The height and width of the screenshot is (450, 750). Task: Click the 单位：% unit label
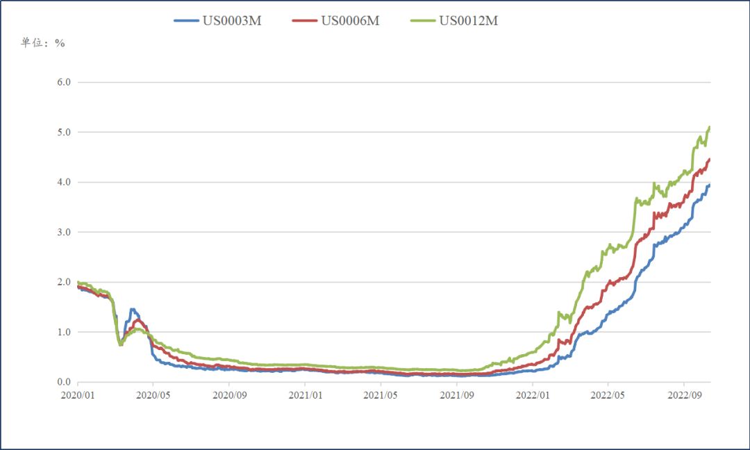coord(42,43)
